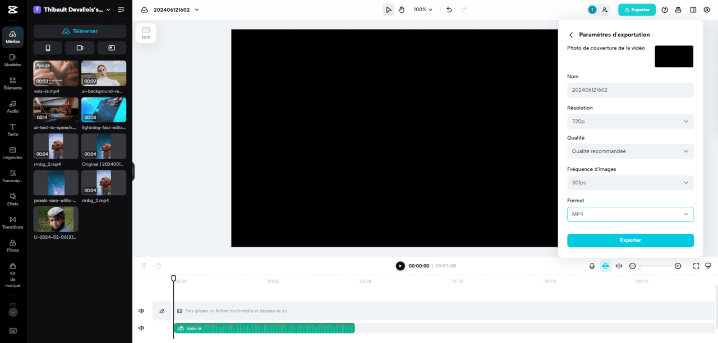Open the Légendes sidebar section
Viewport: 718px width, 343px height.
[13, 153]
